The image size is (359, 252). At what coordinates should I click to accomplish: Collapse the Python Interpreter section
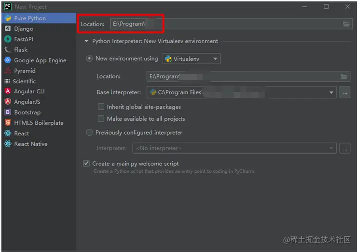(x=86, y=41)
